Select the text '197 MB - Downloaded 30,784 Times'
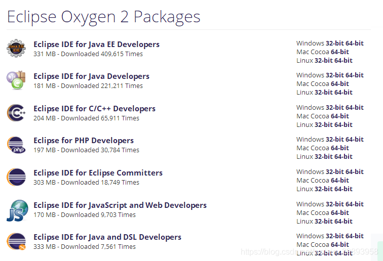383x261 pixels. tap(86, 150)
